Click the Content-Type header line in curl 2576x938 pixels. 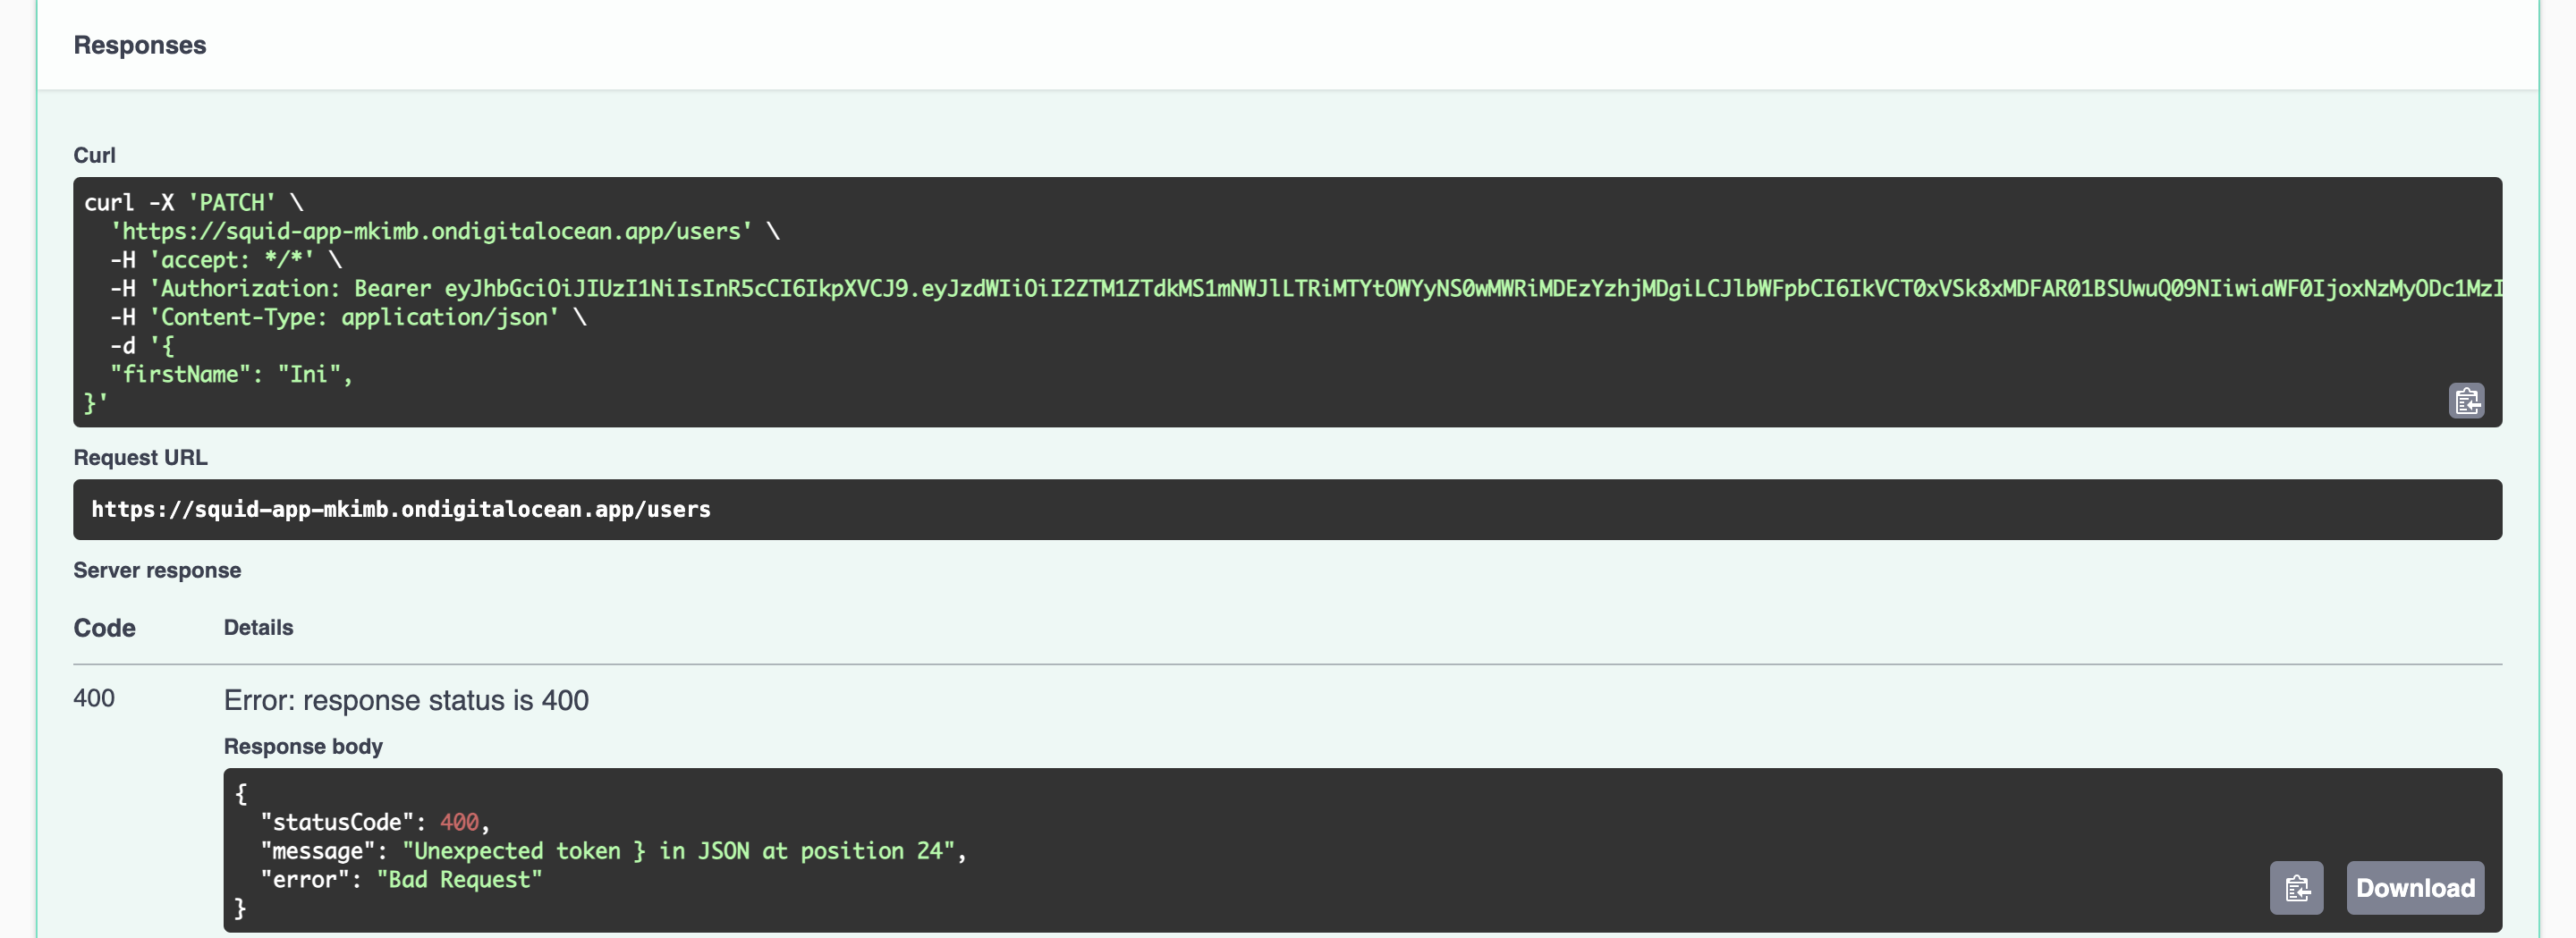[348, 317]
